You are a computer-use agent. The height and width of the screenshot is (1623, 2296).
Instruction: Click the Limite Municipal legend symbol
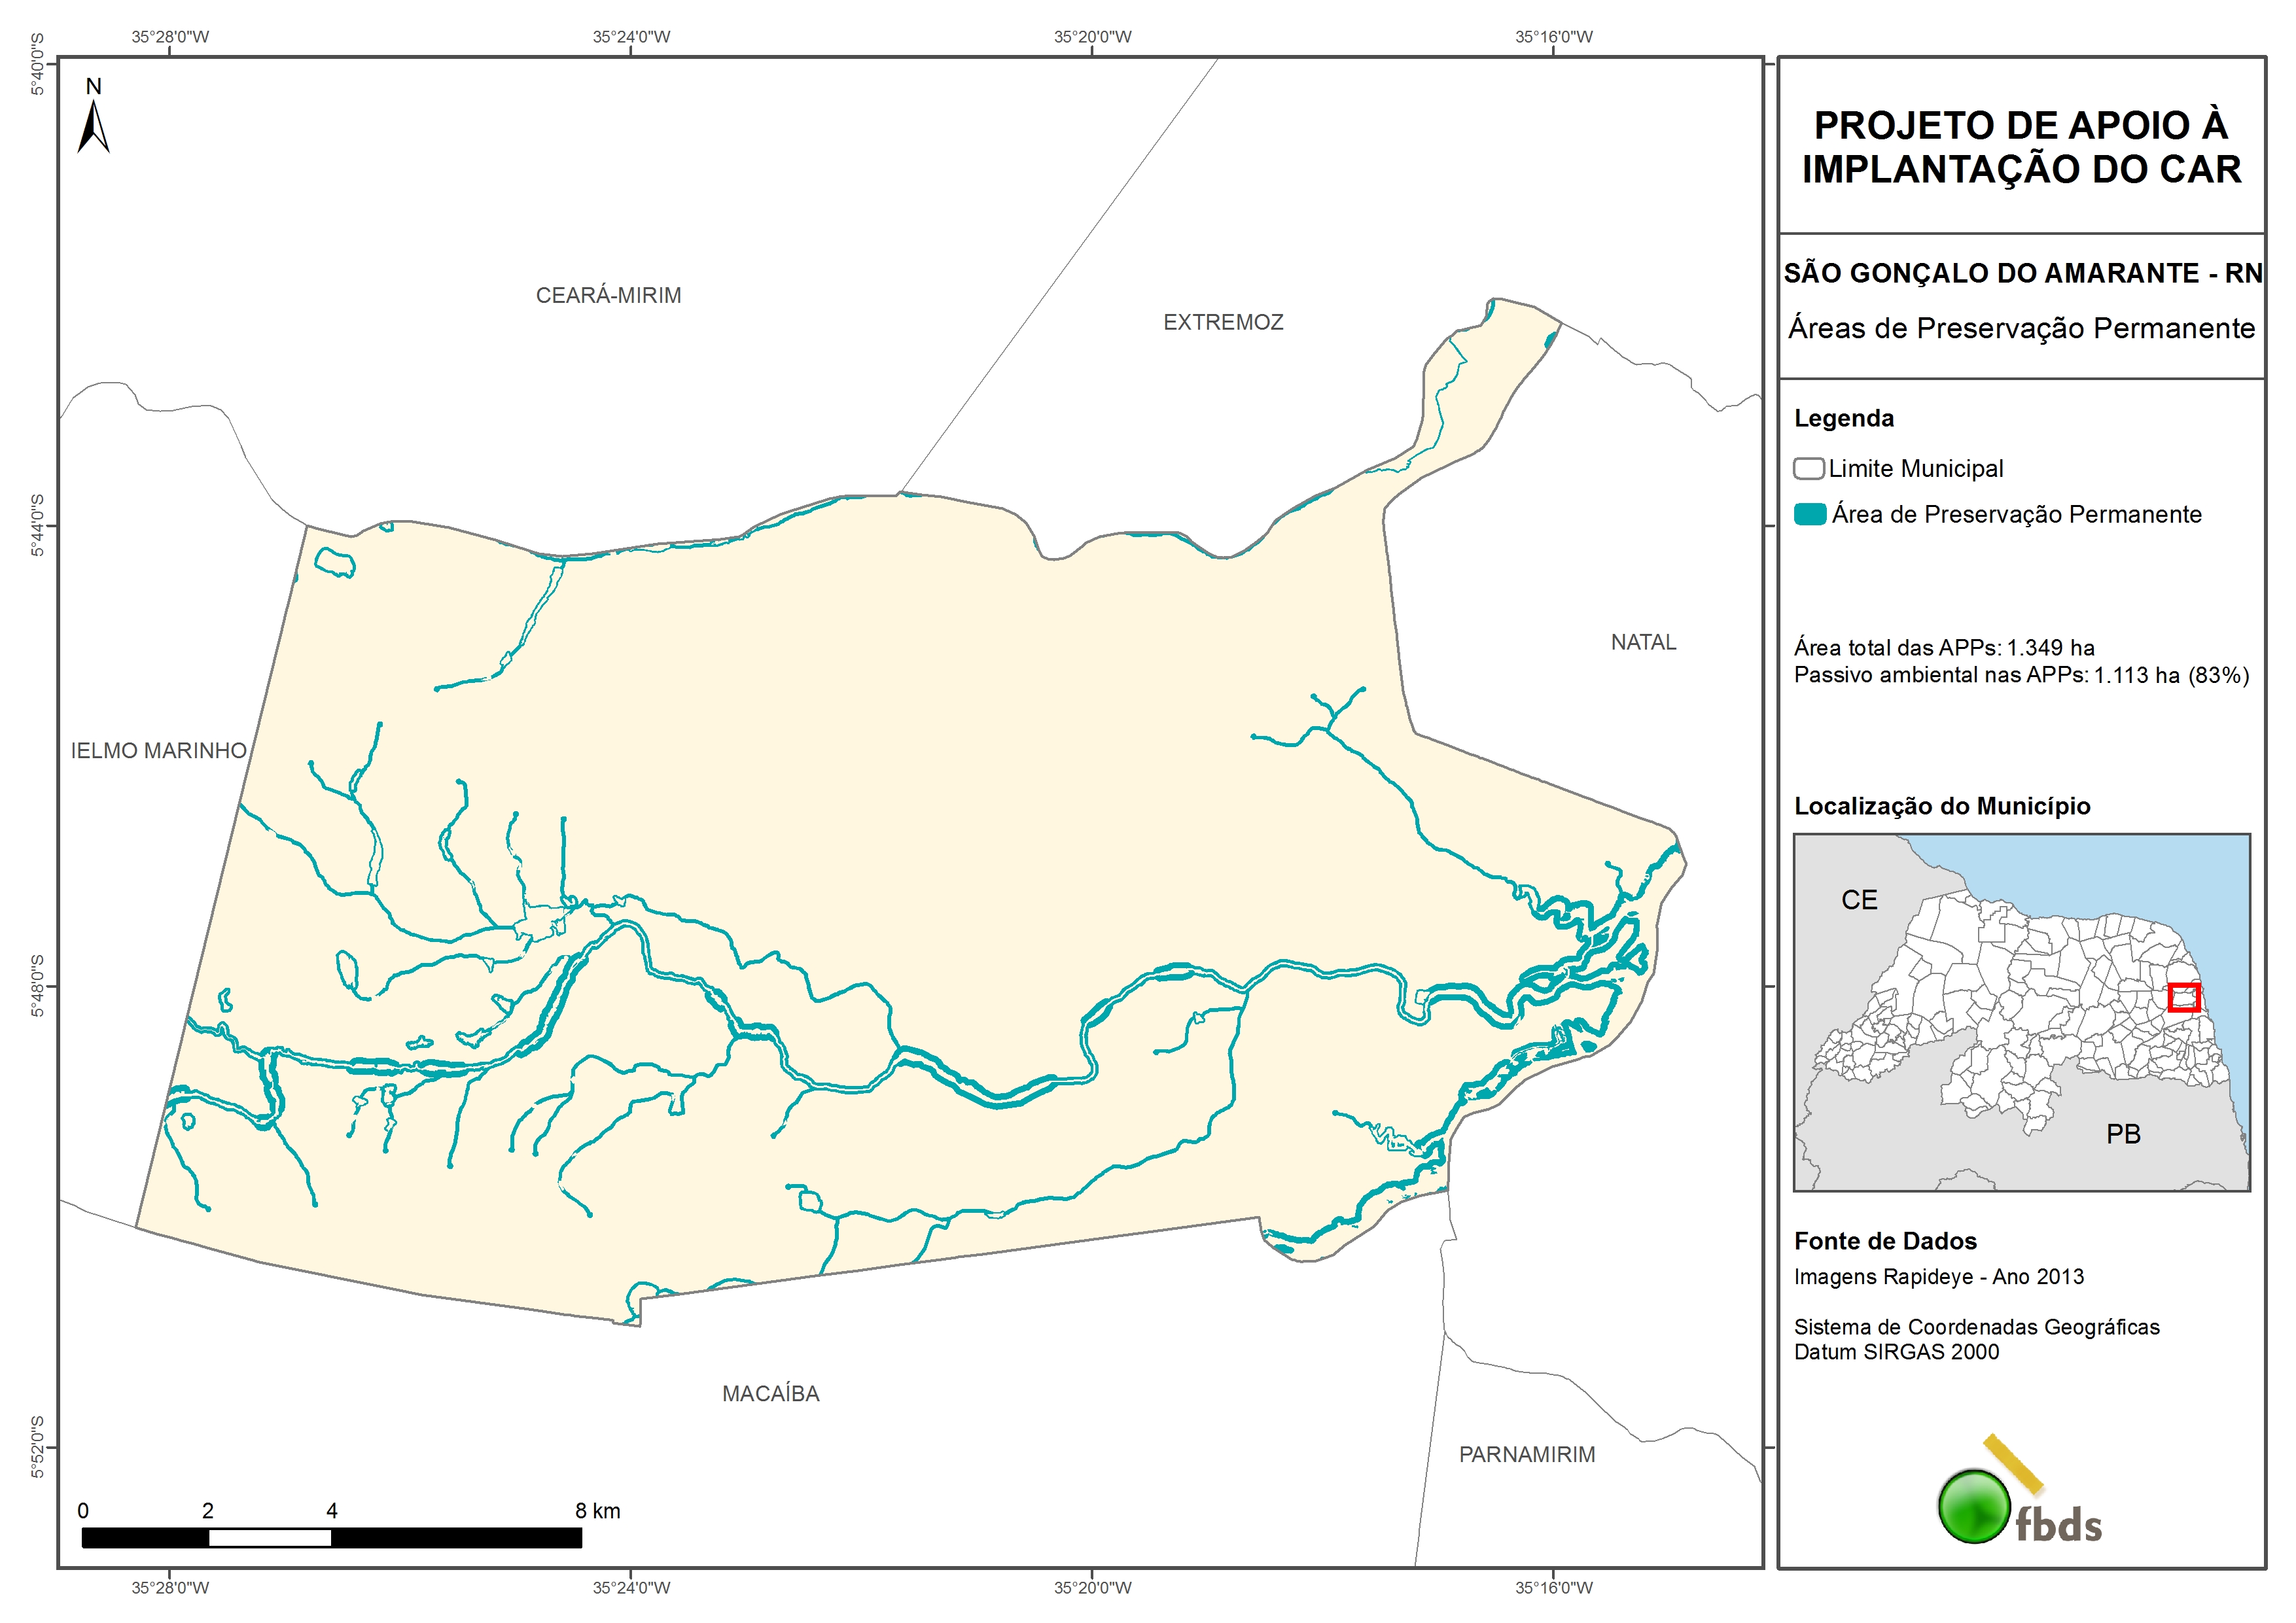pos(1808,469)
